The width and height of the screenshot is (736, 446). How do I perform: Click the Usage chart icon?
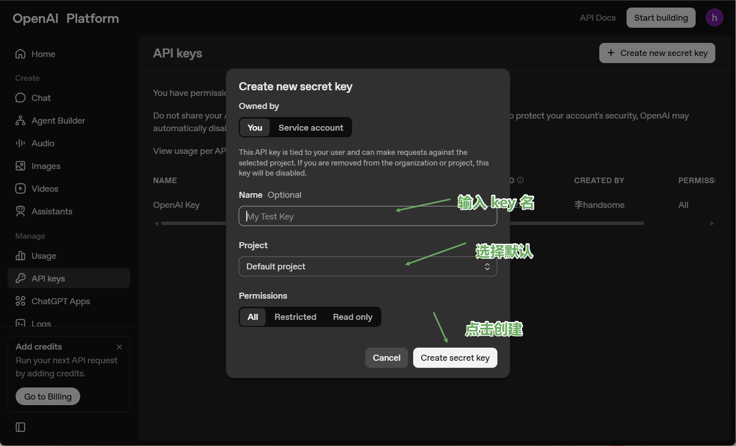pos(20,256)
